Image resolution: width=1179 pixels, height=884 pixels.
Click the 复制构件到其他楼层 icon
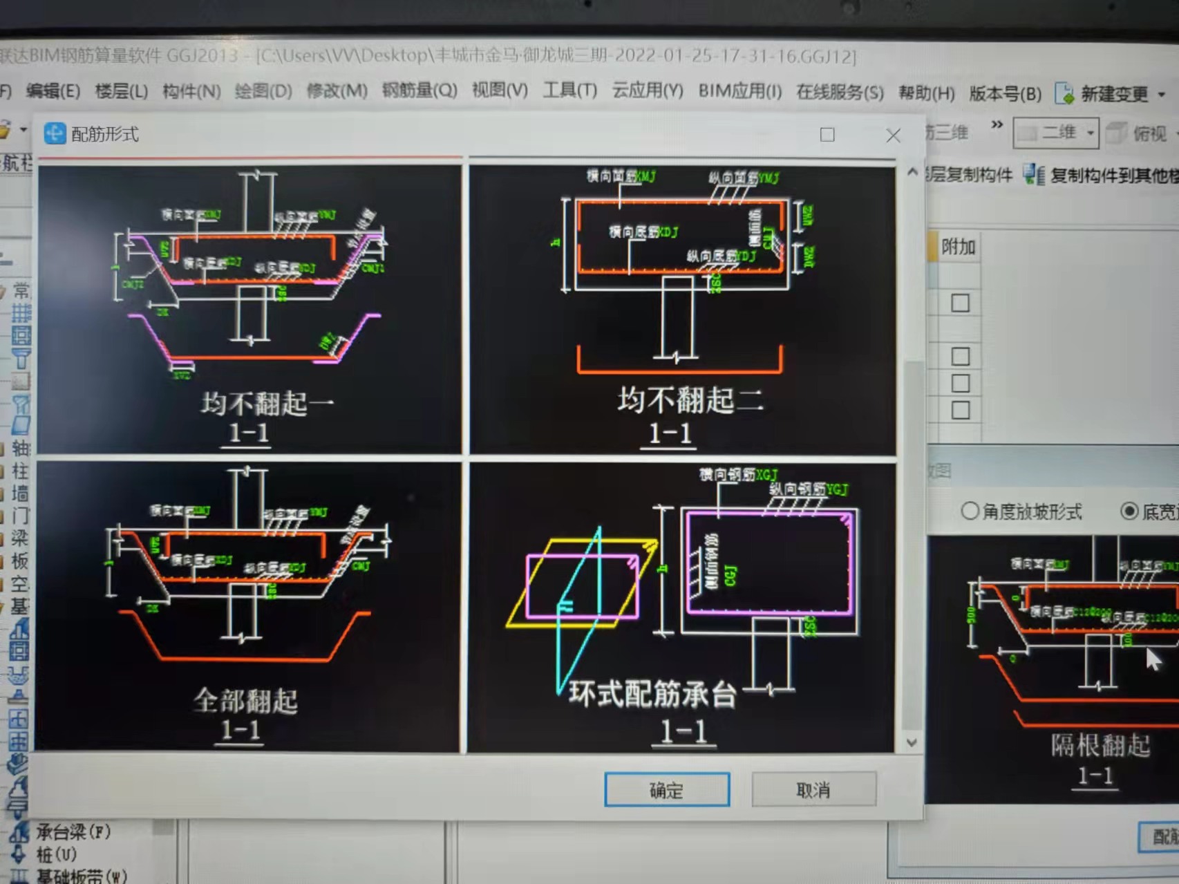(1034, 175)
